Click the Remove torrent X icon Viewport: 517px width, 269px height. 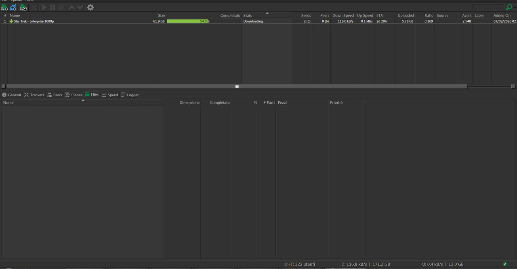34,7
